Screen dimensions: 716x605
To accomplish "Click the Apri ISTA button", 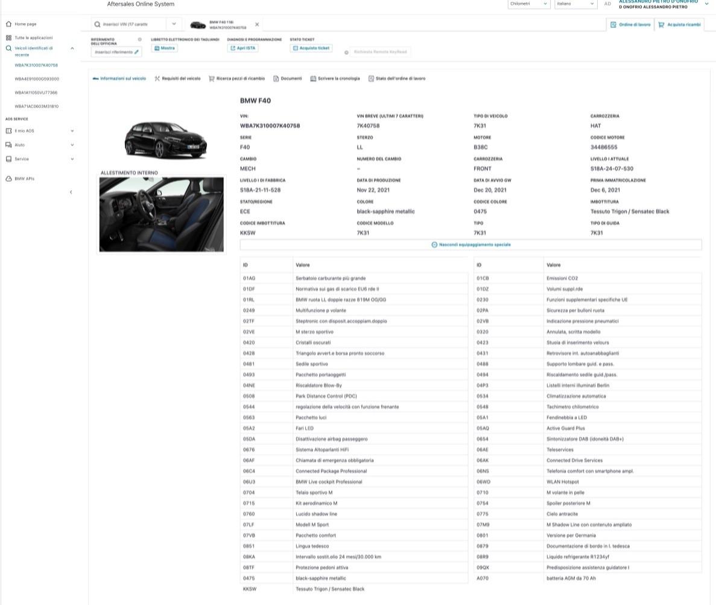I will 243,48.
